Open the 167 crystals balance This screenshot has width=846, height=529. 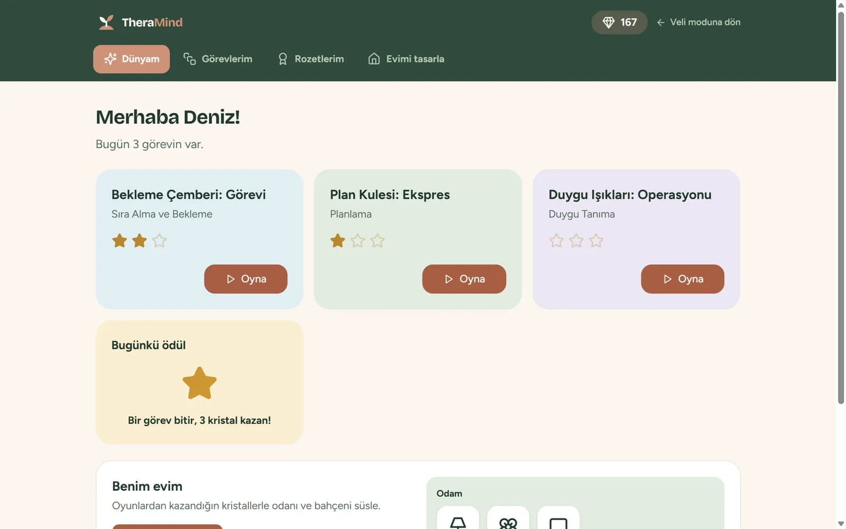coord(619,22)
